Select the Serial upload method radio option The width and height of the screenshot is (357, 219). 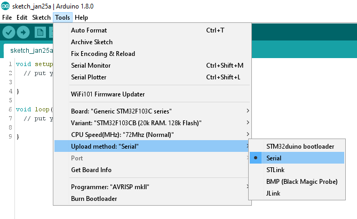pyautogui.click(x=297, y=158)
